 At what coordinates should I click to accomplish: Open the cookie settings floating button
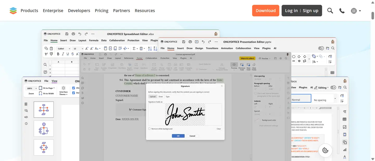(325, 150)
